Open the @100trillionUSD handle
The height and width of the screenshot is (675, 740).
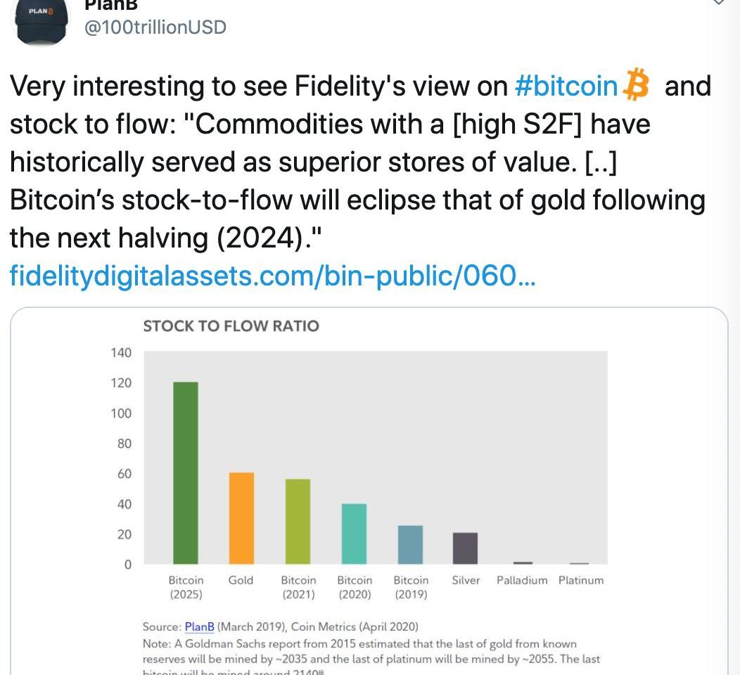155,27
